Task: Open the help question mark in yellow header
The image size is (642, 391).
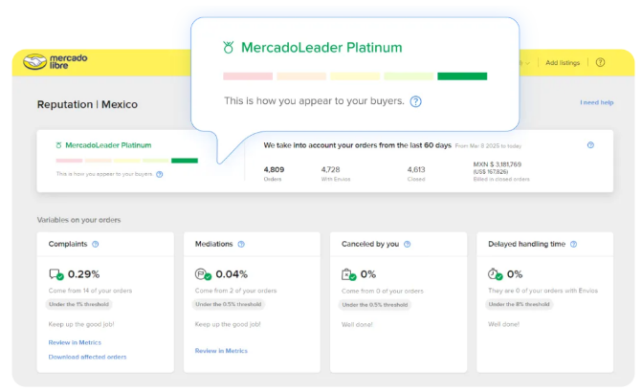Action: pyautogui.click(x=600, y=62)
